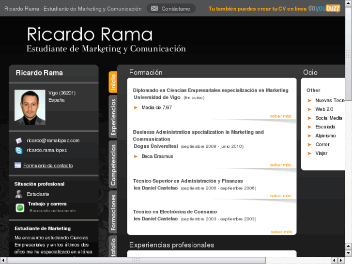The height and width of the screenshot is (264, 352).
Task: Click "Tu también puedes crear tu CV en línea"
Action: [257, 9]
